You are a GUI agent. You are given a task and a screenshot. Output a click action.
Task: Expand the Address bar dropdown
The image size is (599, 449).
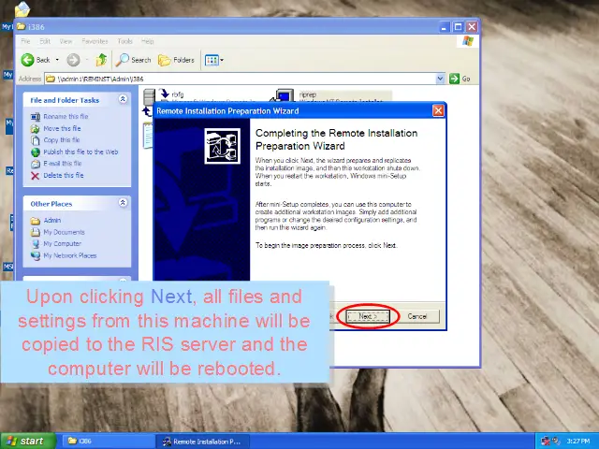point(440,79)
